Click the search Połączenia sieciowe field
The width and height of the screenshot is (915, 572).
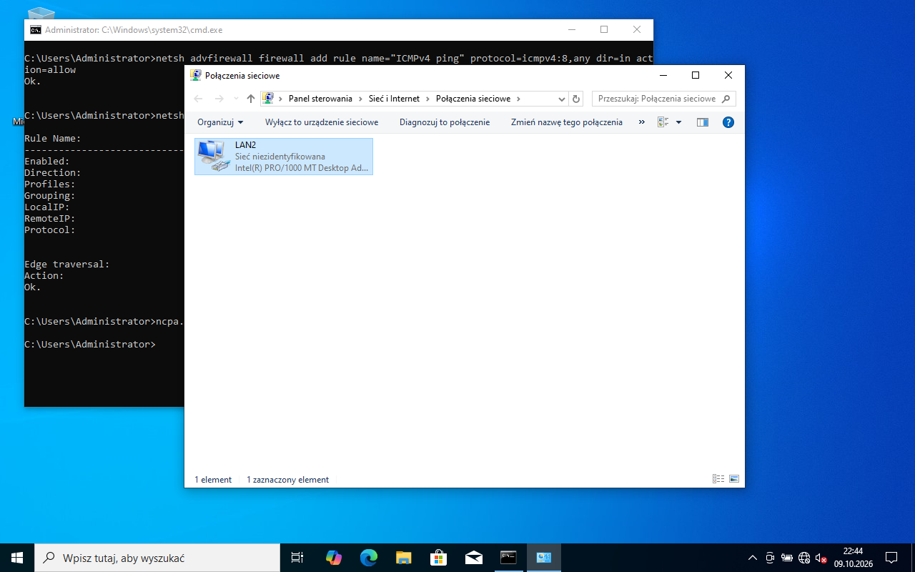(x=663, y=99)
